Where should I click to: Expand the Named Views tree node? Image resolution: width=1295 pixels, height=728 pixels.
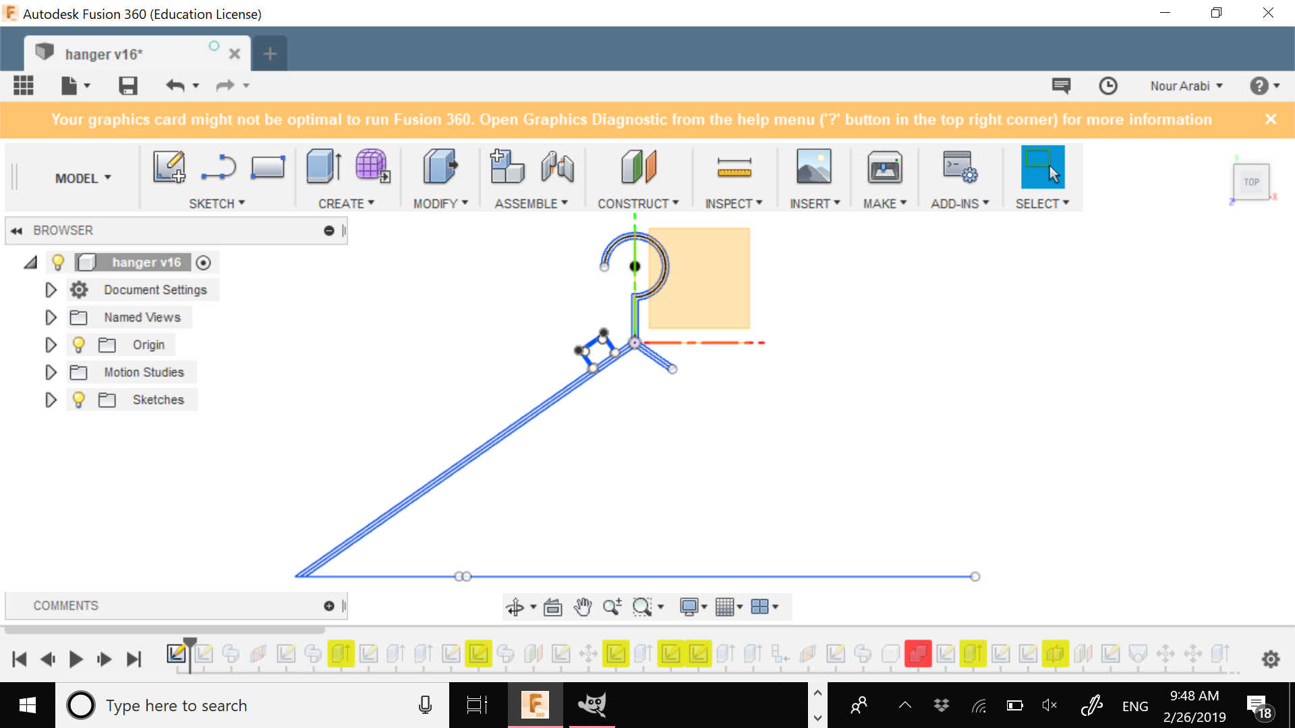point(51,317)
